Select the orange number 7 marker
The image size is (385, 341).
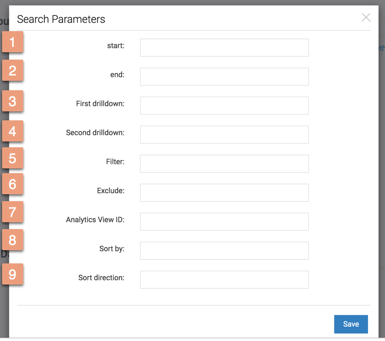click(x=13, y=212)
